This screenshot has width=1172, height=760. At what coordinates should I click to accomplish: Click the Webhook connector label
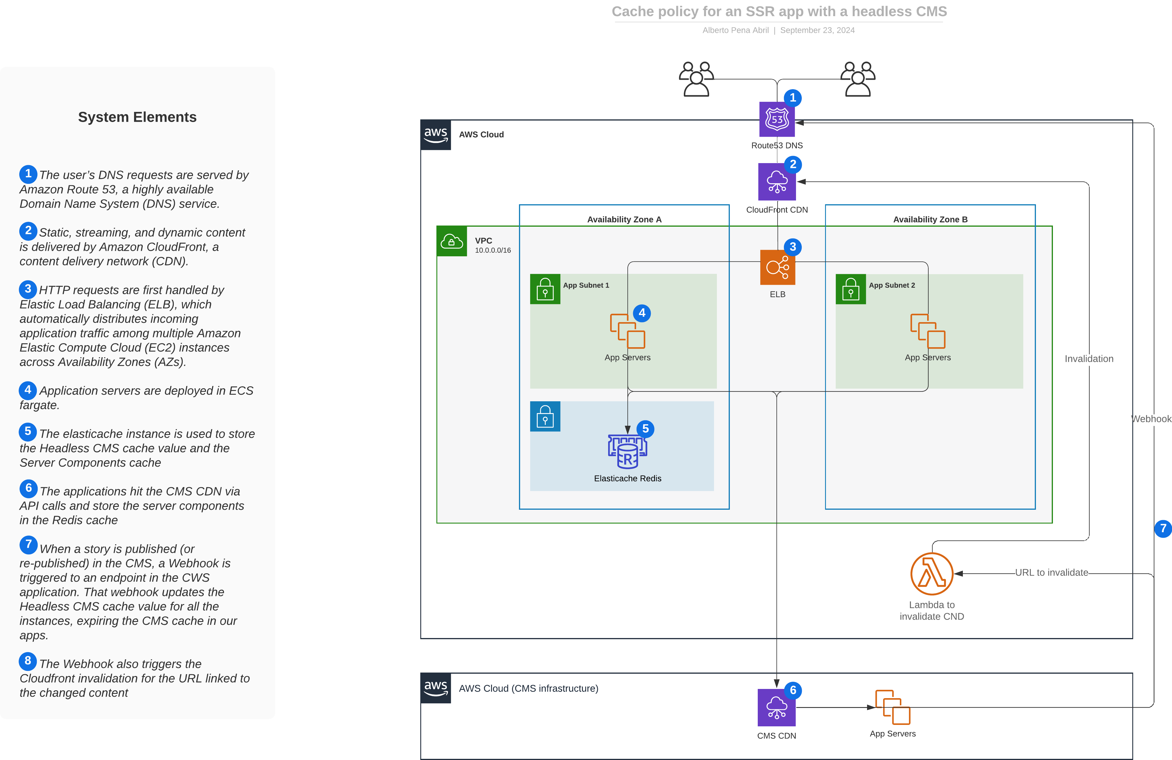(1151, 419)
